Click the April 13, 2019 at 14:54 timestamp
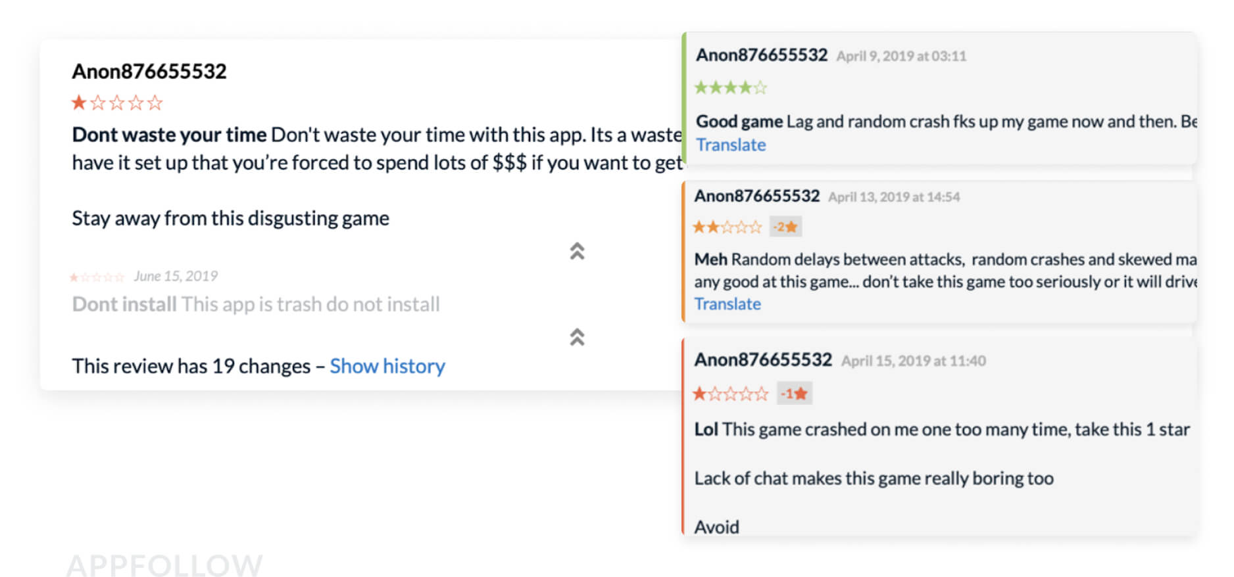The image size is (1234, 577). 894,197
